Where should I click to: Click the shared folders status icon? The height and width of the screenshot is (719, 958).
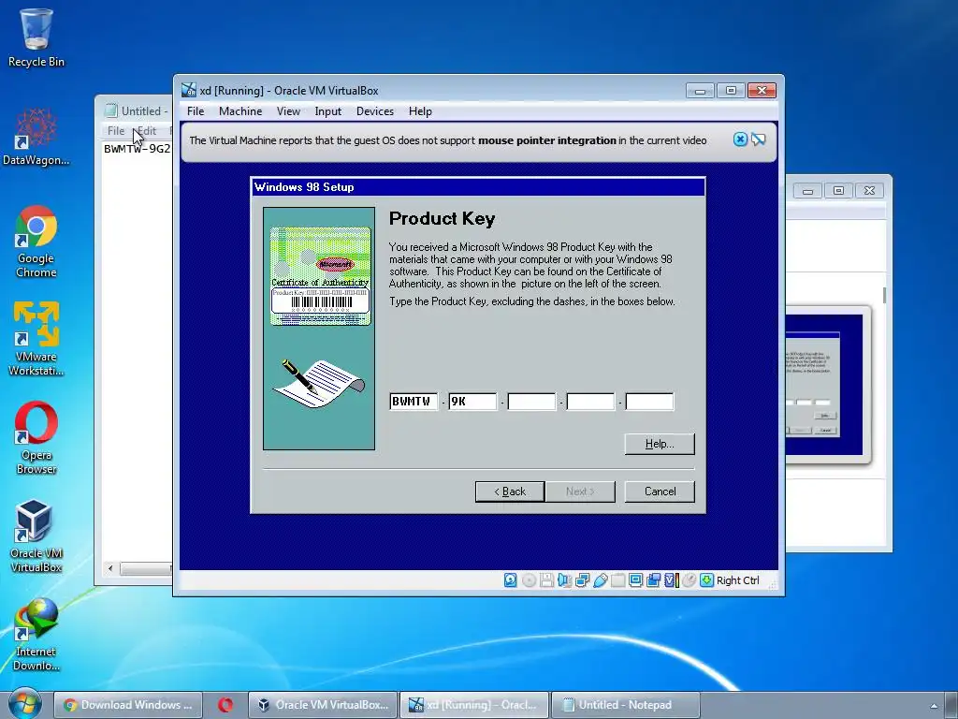pyautogui.click(x=617, y=580)
